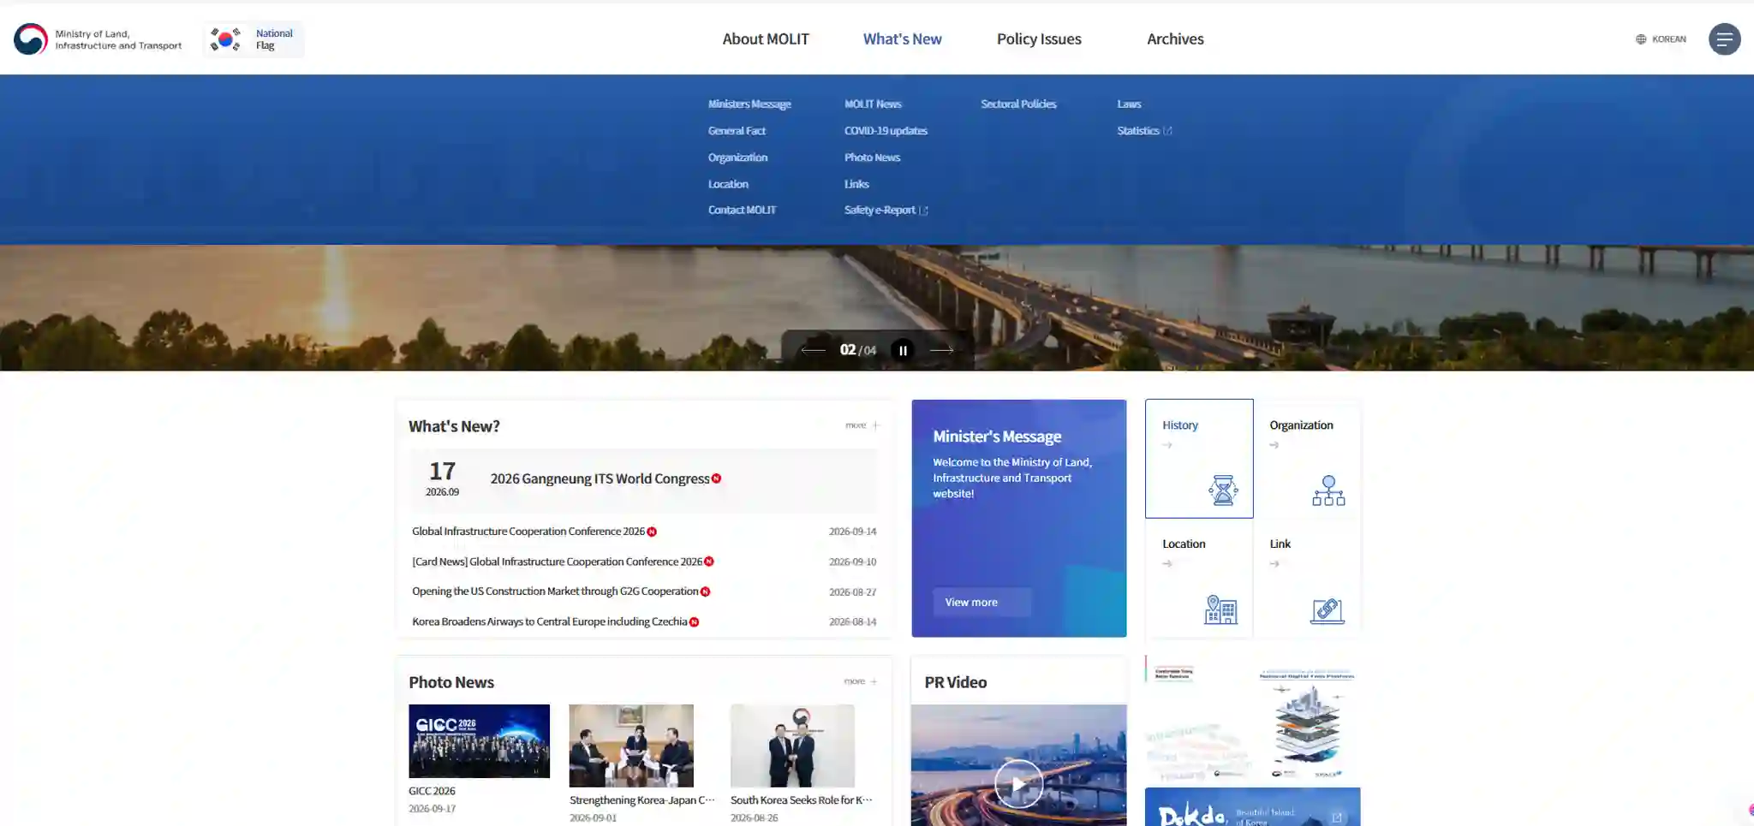Open the Archives menu
The height and width of the screenshot is (826, 1754).
point(1175,39)
